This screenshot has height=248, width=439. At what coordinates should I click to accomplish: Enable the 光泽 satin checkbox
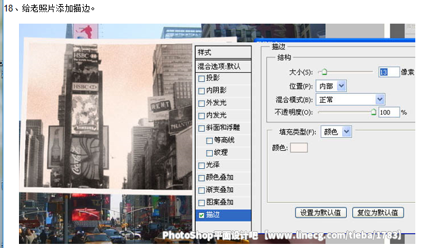201,166
